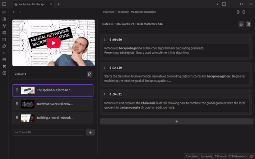Click the export notes icon beside word count
Image resolution: width=255 pixels, height=159 pixels.
pyautogui.click(x=248, y=24)
